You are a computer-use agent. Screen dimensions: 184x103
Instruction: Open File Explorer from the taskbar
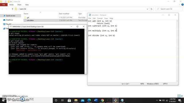coord(76,100)
